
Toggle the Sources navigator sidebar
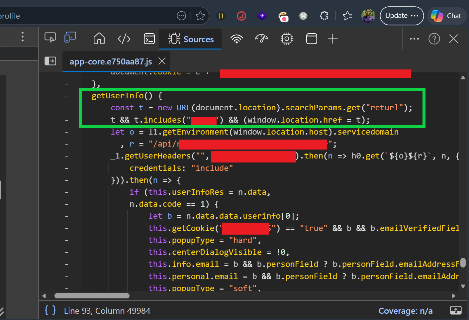pos(50,61)
